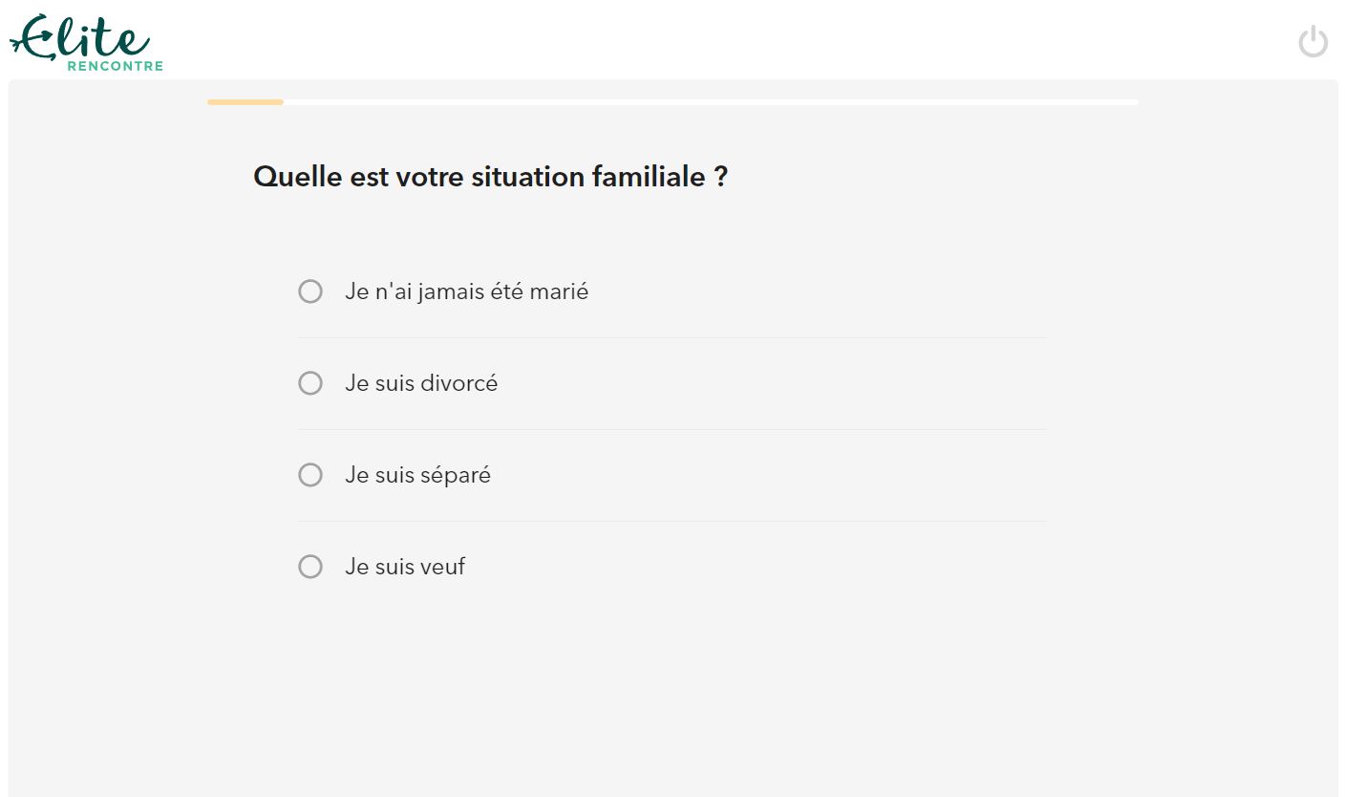Screen dimensions: 1364x797
Task: Pick the "Je suis veuf" radio circle
Action: pyautogui.click(x=310, y=567)
